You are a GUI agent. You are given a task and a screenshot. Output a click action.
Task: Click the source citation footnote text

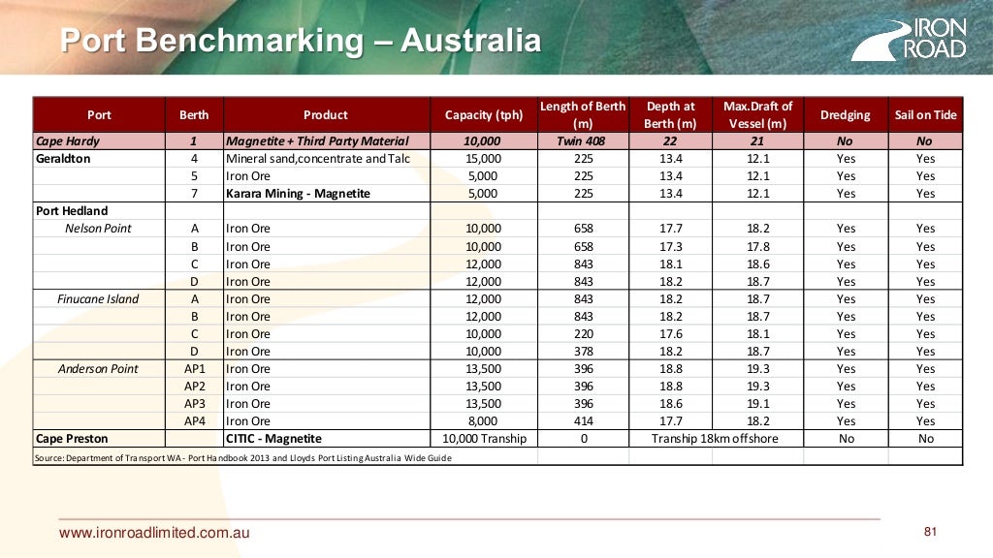243,457
